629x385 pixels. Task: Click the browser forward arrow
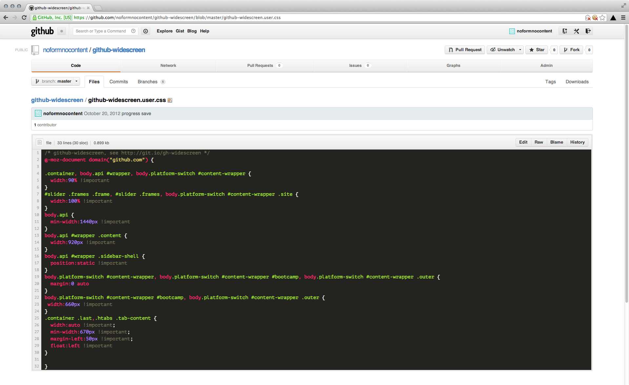pos(15,17)
